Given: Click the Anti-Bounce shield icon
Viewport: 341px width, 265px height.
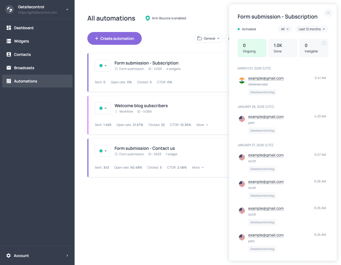Looking at the screenshot, I should coord(148,18).
